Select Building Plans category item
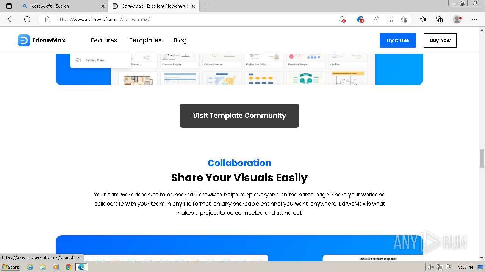The height and width of the screenshot is (272, 485). click(95, 60)
